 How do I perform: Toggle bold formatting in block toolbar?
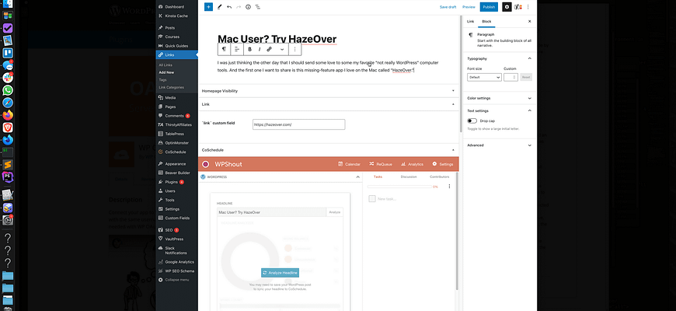point(249,49)
